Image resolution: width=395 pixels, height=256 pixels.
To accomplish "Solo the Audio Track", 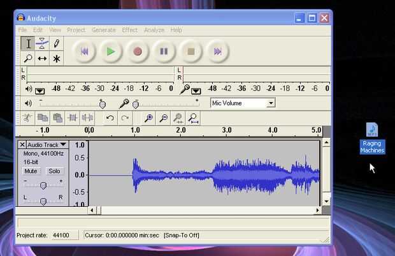I will tap(54, 171).
